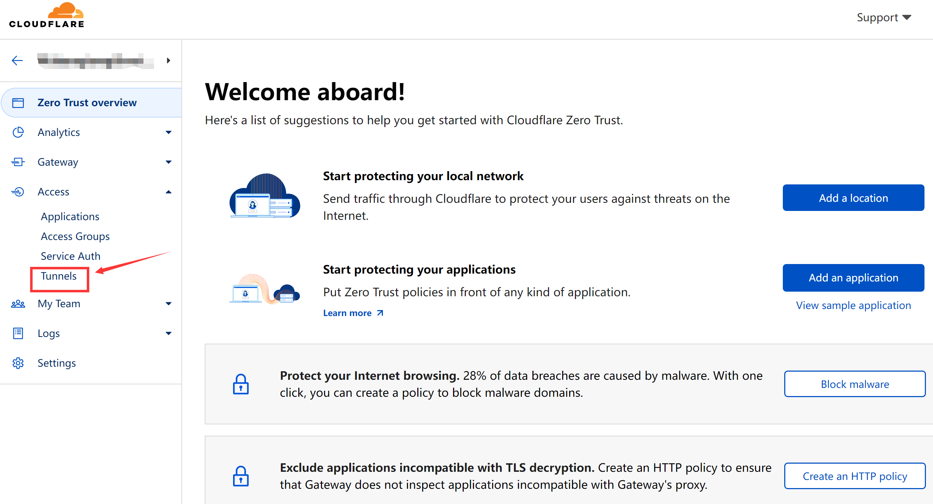This screenshot has height=504, width=933.
Task: Click the Welcome aboard! heading
Action: click(305, 92)
